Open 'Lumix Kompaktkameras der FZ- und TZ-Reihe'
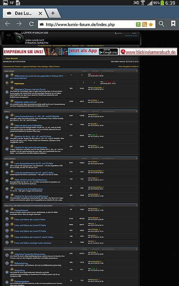179x286 pixels. coord(34,163)
